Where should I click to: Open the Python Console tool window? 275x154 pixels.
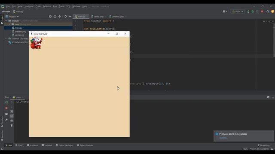[85, 145]
